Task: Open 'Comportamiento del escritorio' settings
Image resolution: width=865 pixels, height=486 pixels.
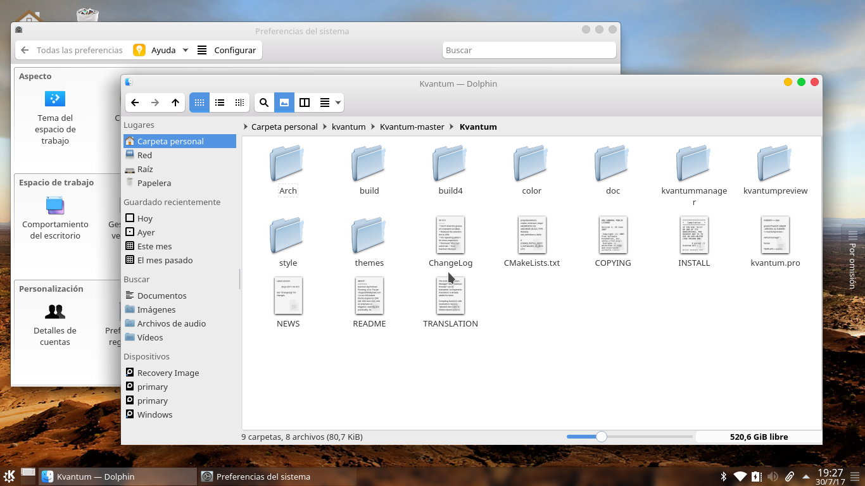Action: (x=55, y=218)
